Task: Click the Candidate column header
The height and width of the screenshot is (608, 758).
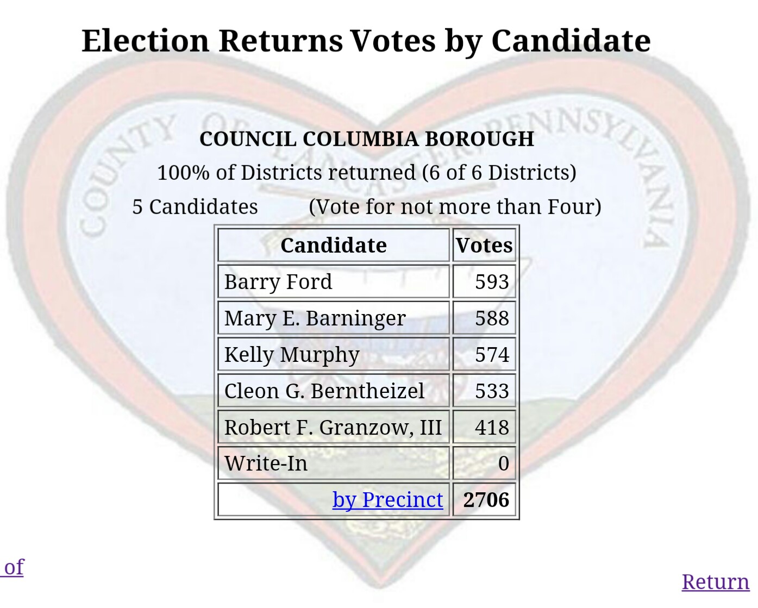Action: coord(333,246)
